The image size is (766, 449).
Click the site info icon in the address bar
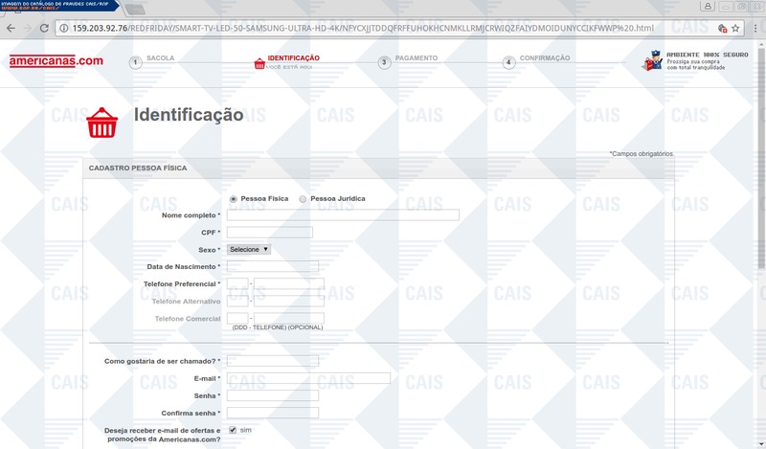click(x=63, y=29)
